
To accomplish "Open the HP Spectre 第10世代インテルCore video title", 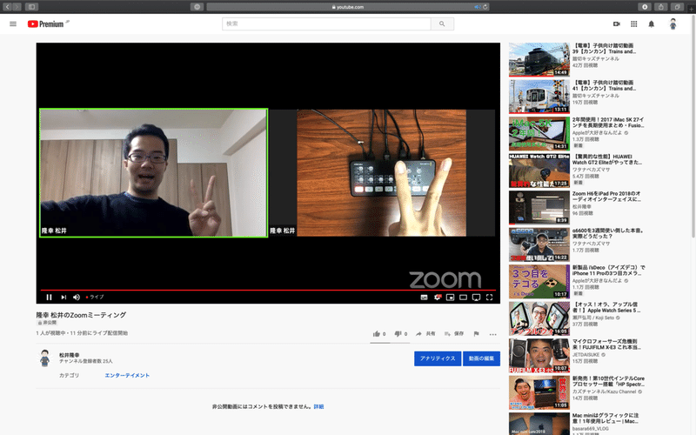I will click(x=608, y=381).
